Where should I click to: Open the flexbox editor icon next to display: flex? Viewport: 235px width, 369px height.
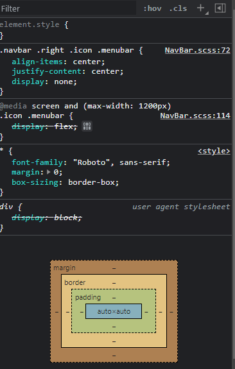[x=87, y=126]
